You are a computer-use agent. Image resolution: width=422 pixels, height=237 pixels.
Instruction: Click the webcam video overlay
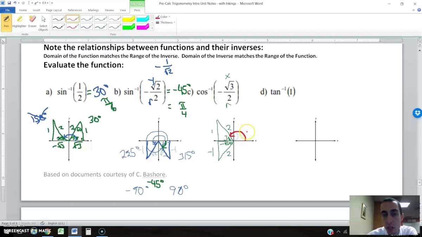pyautogui.click(x=384, y=215)
